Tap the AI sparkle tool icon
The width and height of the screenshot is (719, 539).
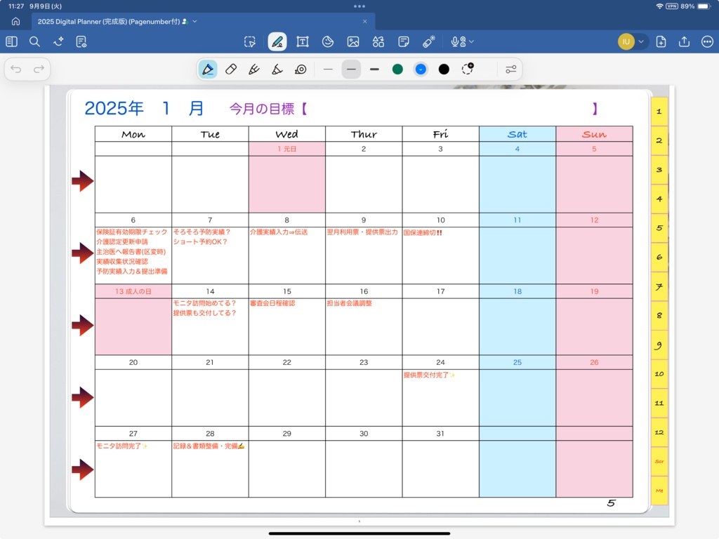tap(58, 41)
